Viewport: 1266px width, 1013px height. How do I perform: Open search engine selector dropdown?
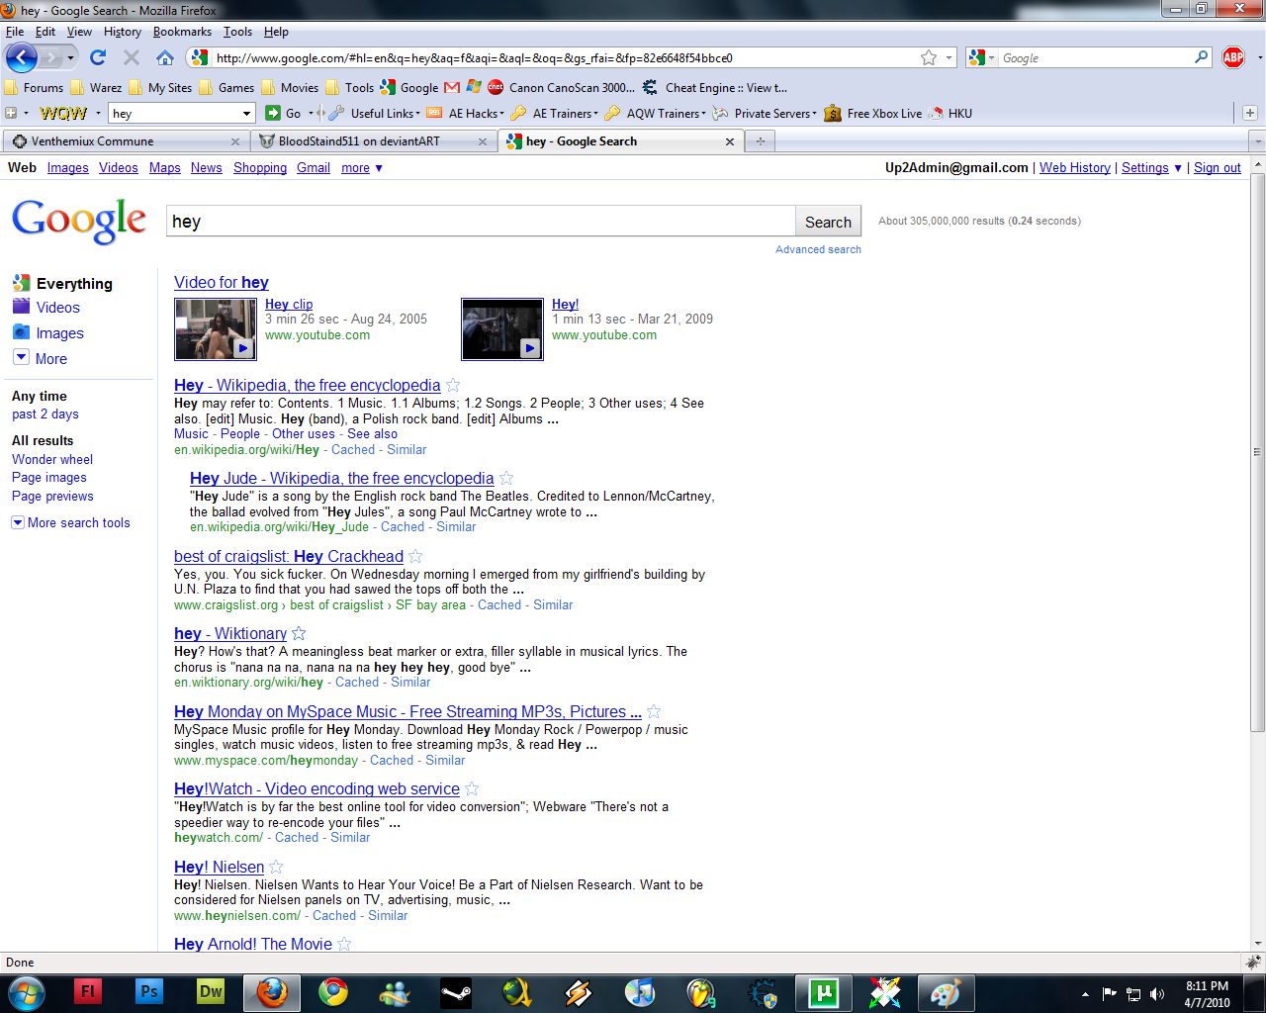pyautogui.click(x=982, y=57)
